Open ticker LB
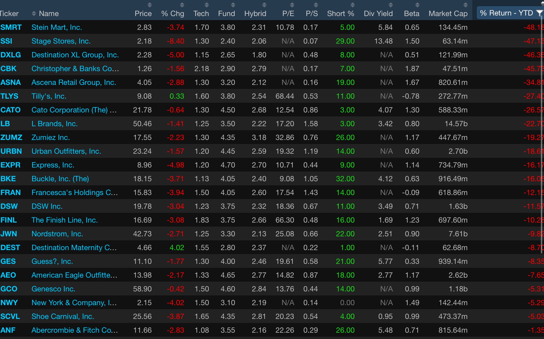 pyautogui.click(x=5, y=124)
